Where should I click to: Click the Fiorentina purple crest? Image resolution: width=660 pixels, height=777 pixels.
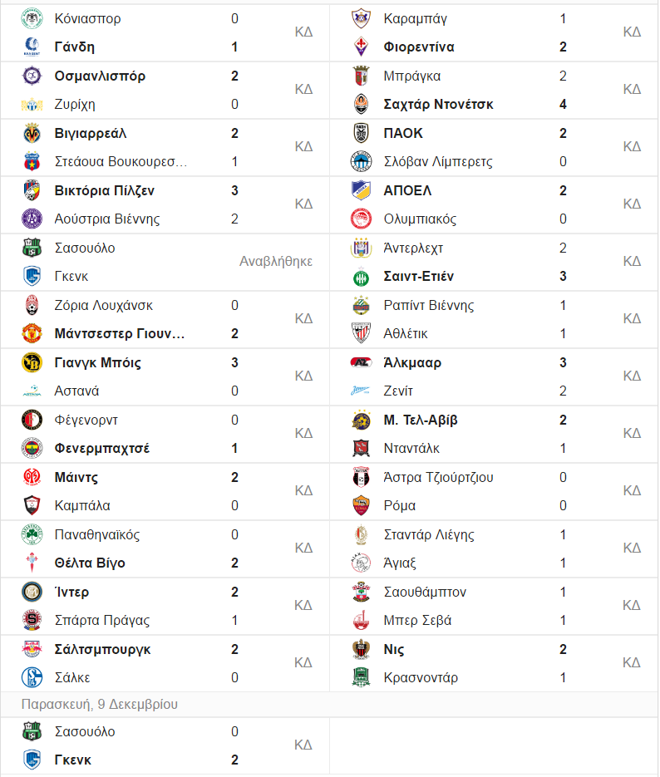pos(362,47)
